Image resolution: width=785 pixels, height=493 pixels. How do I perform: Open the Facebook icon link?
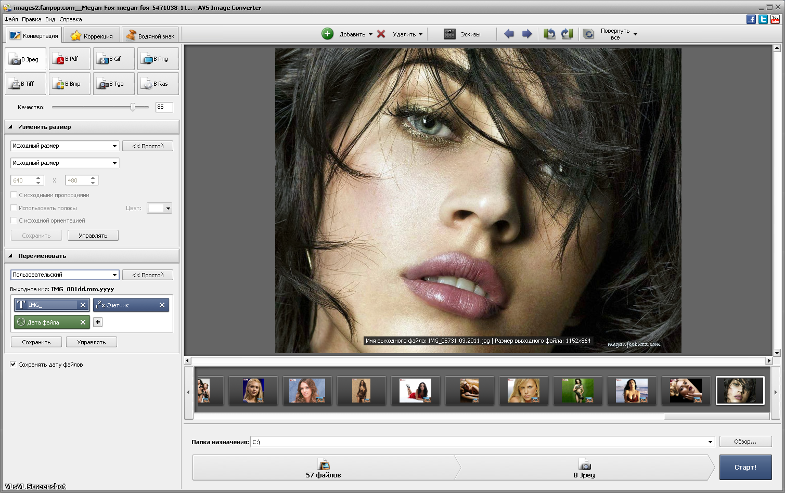(x=751, y=19)
